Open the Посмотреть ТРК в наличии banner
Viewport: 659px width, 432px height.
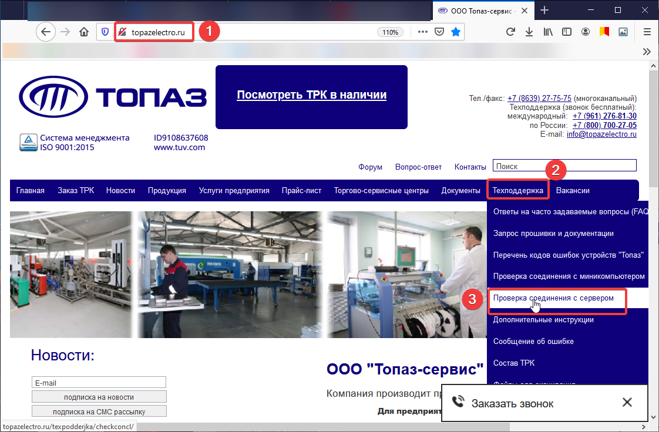pos(311,97)
